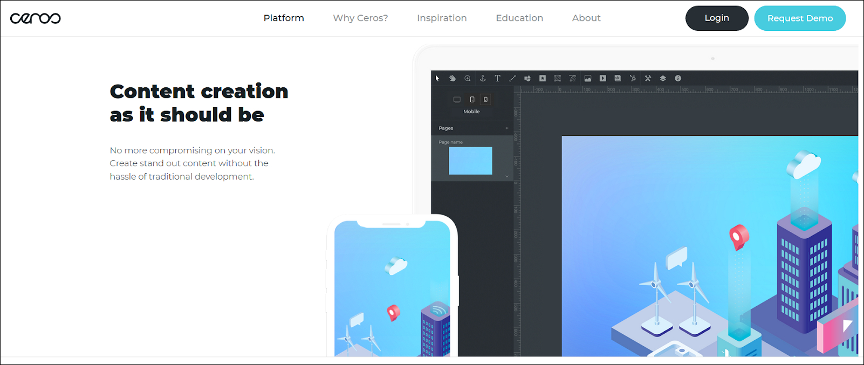The height and width of the screenshot is (365, 864).
Task: Select the blue page thumbnail
Action: pyautogui.click(x=470, y=161)
